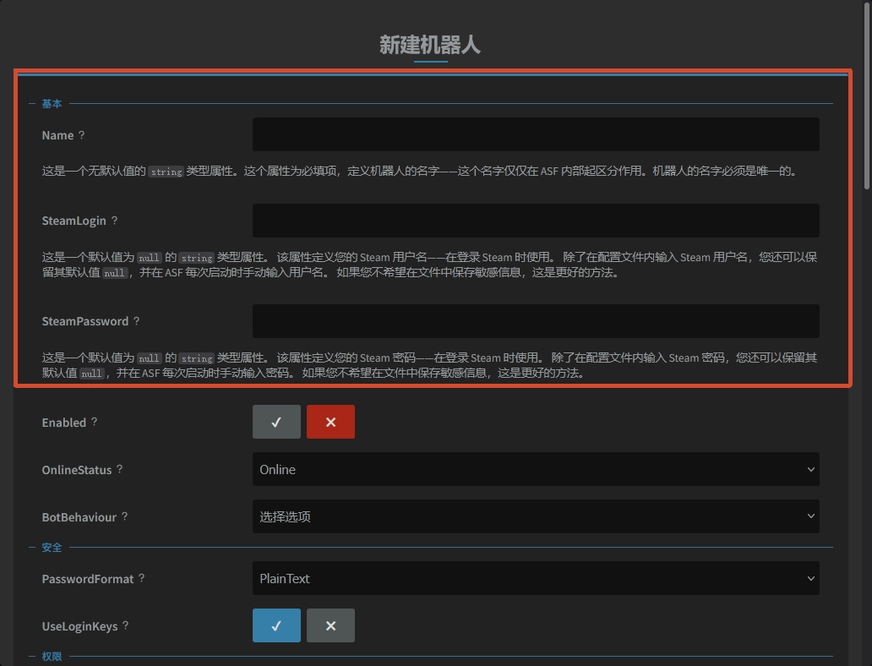
Task: Collapse the 基本 section header
Action: click(x=52, y=103)
